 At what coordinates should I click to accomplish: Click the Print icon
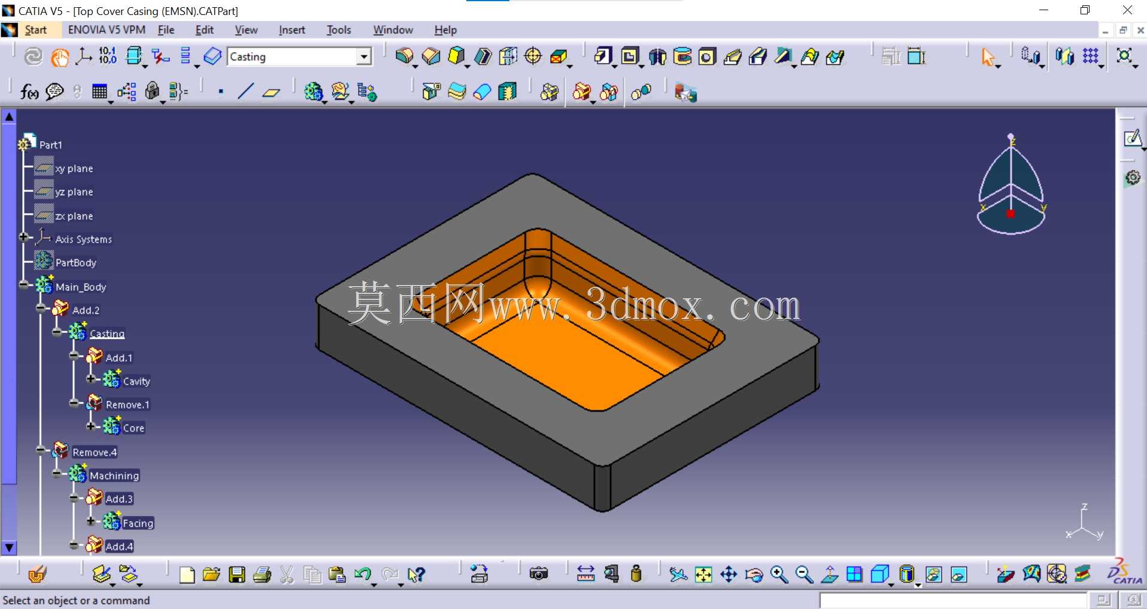click(x=262, y=575)
